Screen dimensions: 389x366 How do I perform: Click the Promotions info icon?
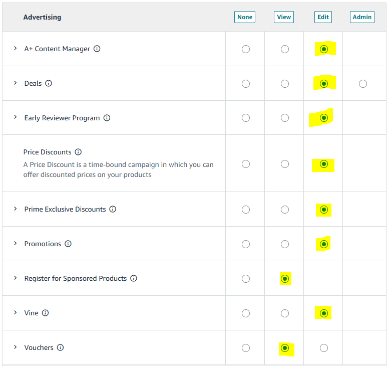tap(68, 244)
